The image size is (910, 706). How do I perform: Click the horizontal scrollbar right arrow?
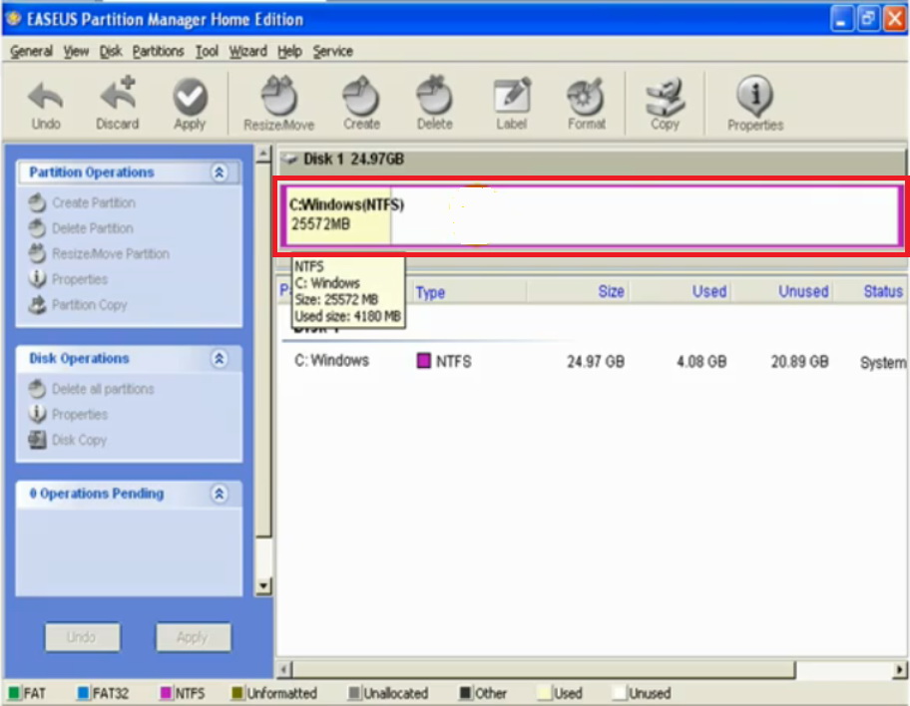[900, 670]
